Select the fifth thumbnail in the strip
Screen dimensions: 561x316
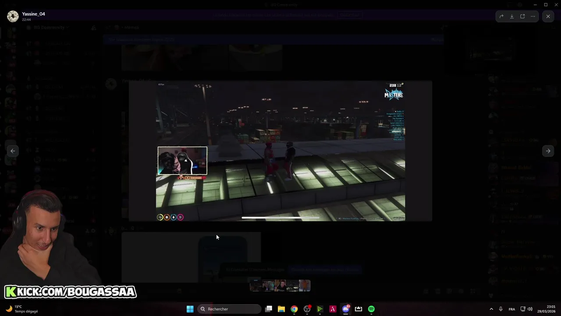(x=305, y=286)
